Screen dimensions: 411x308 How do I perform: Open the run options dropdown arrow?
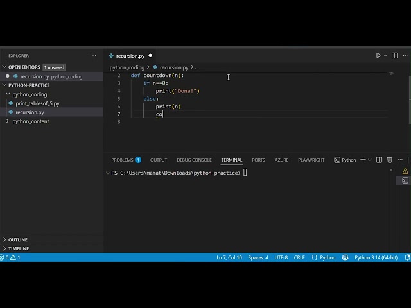pos(385,56)
